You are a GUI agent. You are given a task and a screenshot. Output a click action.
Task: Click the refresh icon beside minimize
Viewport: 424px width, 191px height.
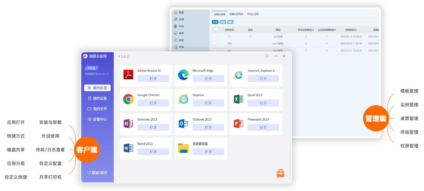pyautogui.click(x=267, y=56)
